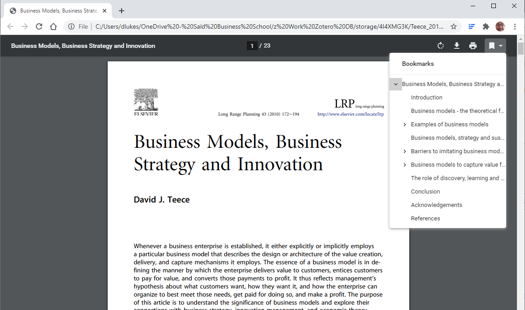Reload the current page
Image resolution: width=525 pixels, height=310 pixels.
point(39,26)
